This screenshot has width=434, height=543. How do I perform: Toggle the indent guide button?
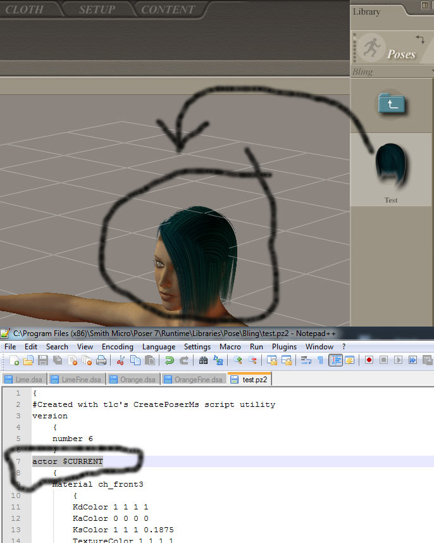pyautogui.click(x=335, y=361)
